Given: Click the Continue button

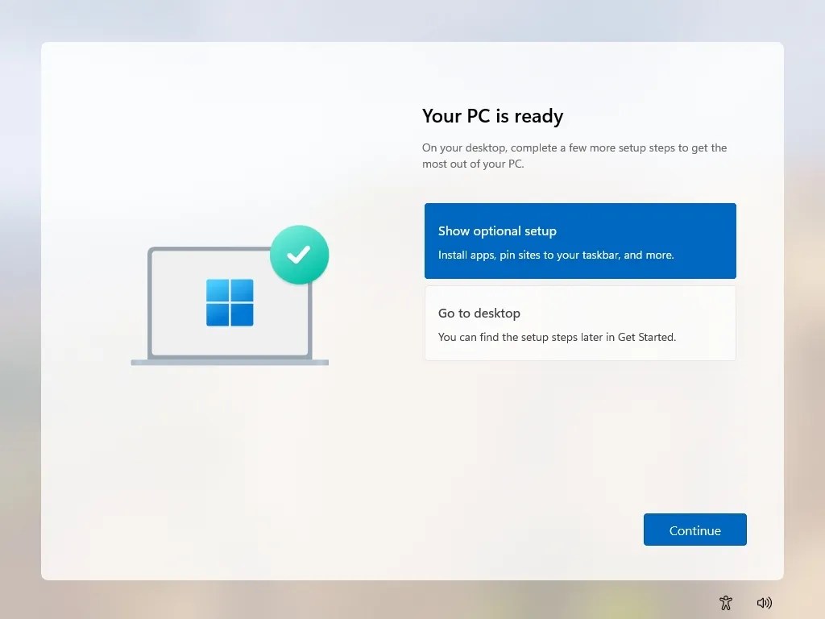Looking at the screenshot, I should tap(694, 530).
